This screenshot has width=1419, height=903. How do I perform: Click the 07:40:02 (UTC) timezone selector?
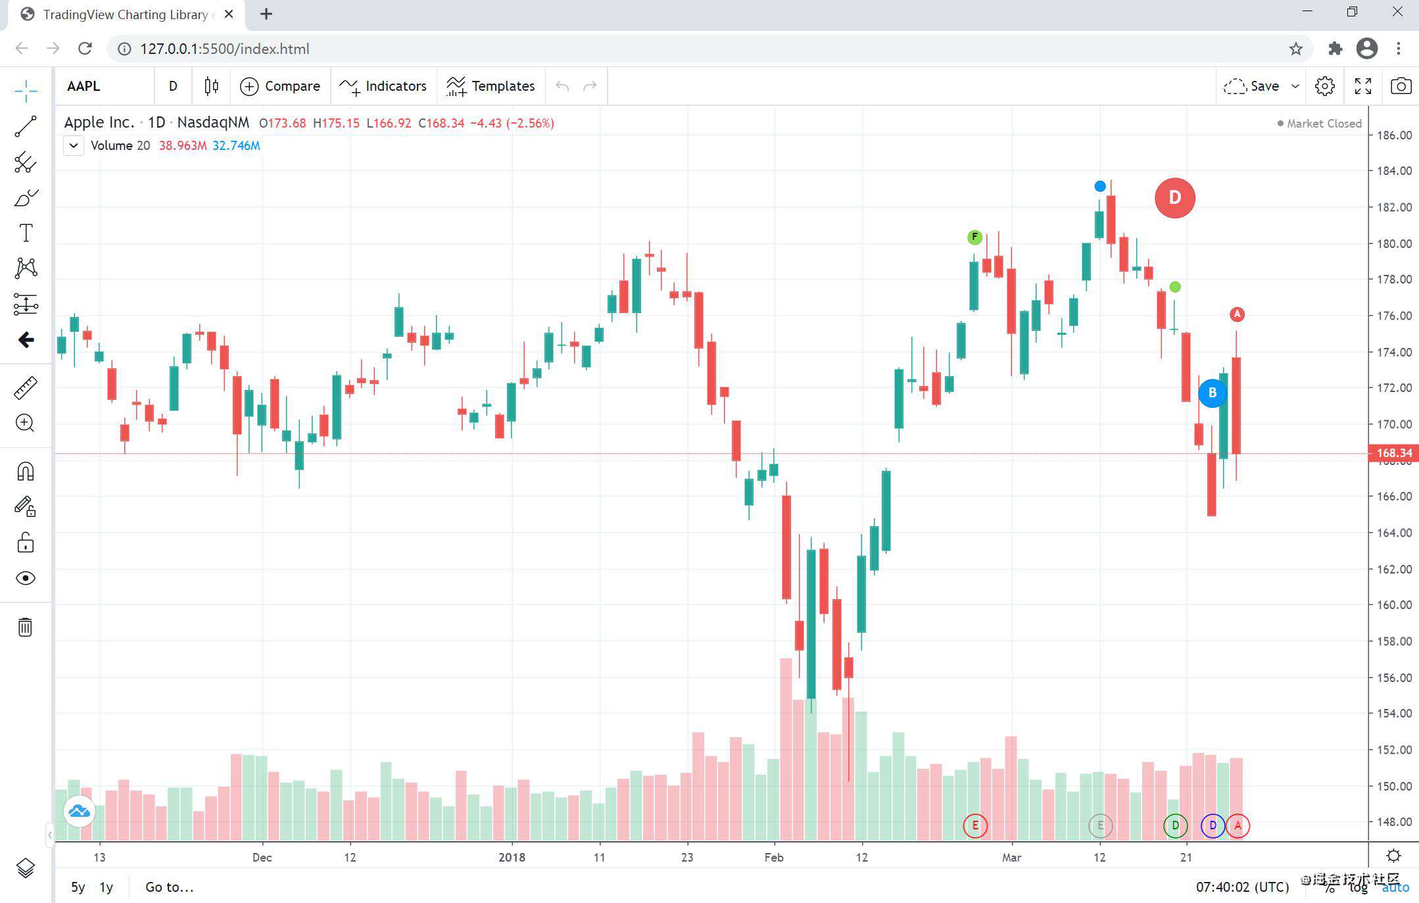click(x=1242, y=887)
